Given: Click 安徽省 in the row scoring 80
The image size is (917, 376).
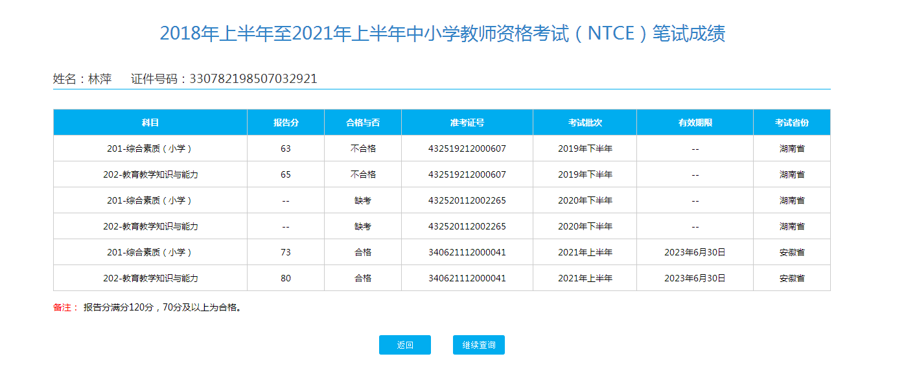Looking at the screenshot, I should (x=792, y=278).
